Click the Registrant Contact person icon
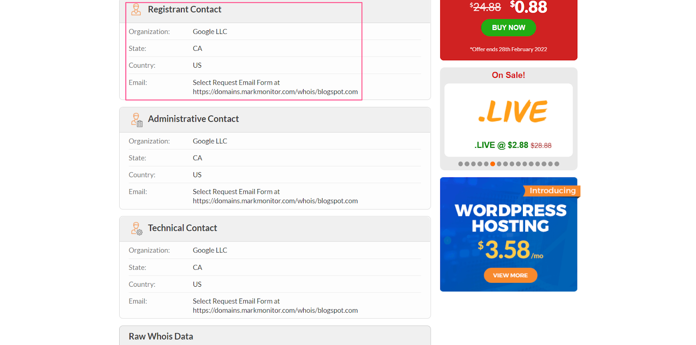This screenshot has height=345, width=696. click(136, 10)
